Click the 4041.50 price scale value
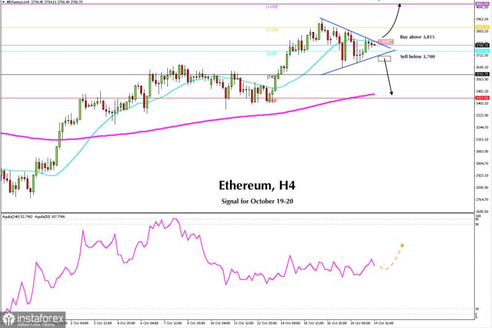This screenshot has width=492, height=328. tap(482, 7)
